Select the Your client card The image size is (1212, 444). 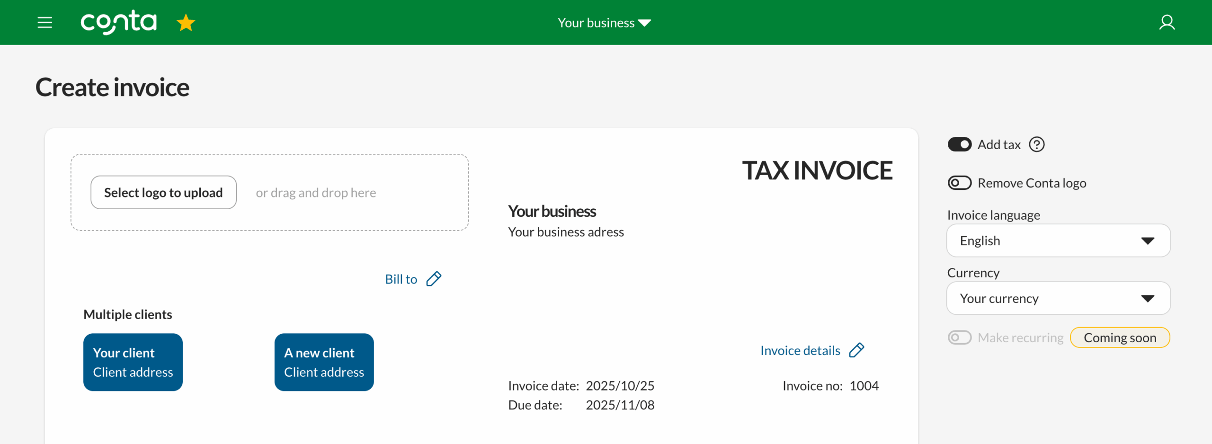point(133,362)
